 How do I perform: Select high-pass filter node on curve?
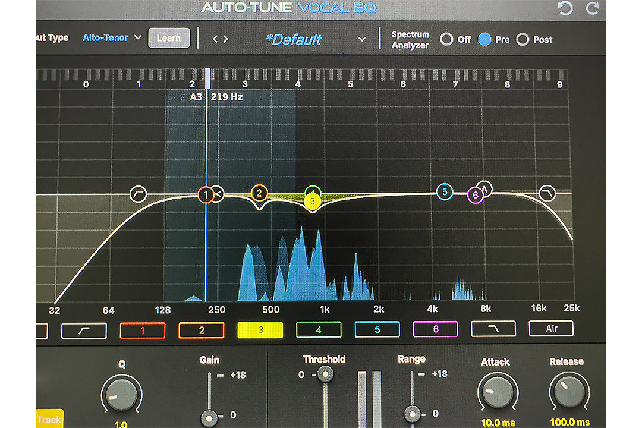[139, 194]
